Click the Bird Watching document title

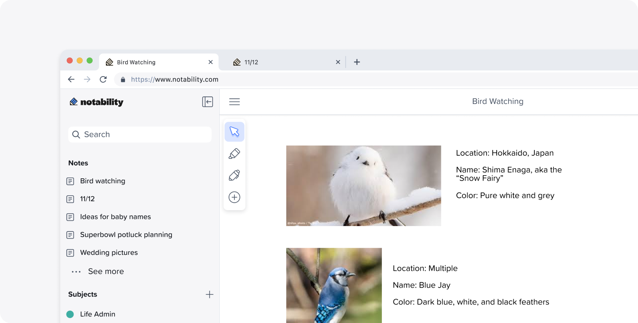pos(498,101)
